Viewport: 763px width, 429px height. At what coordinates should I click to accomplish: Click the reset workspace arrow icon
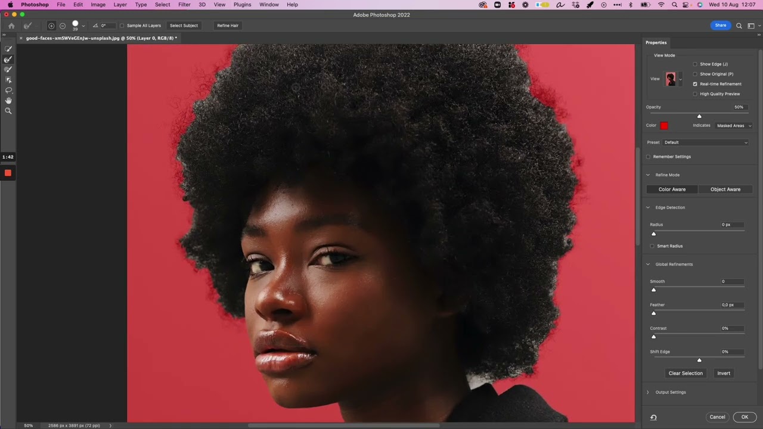(x=653, y=418)
